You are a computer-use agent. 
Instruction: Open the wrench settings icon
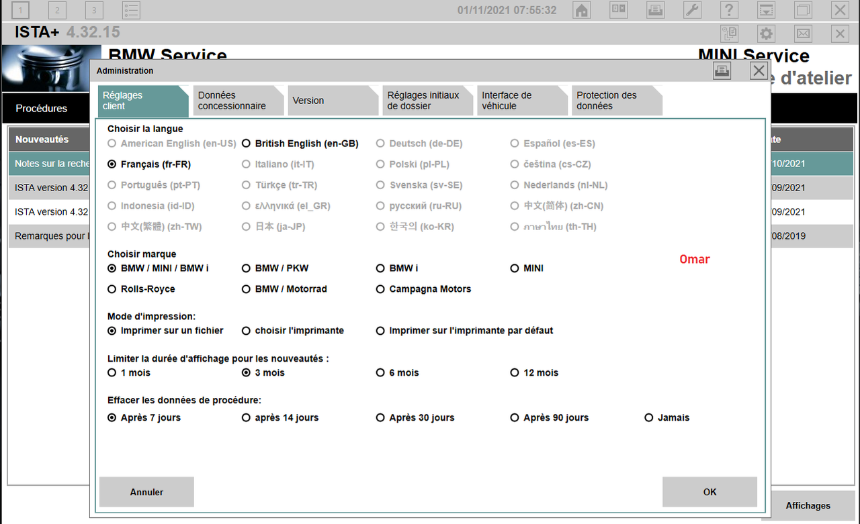point(692,10)
